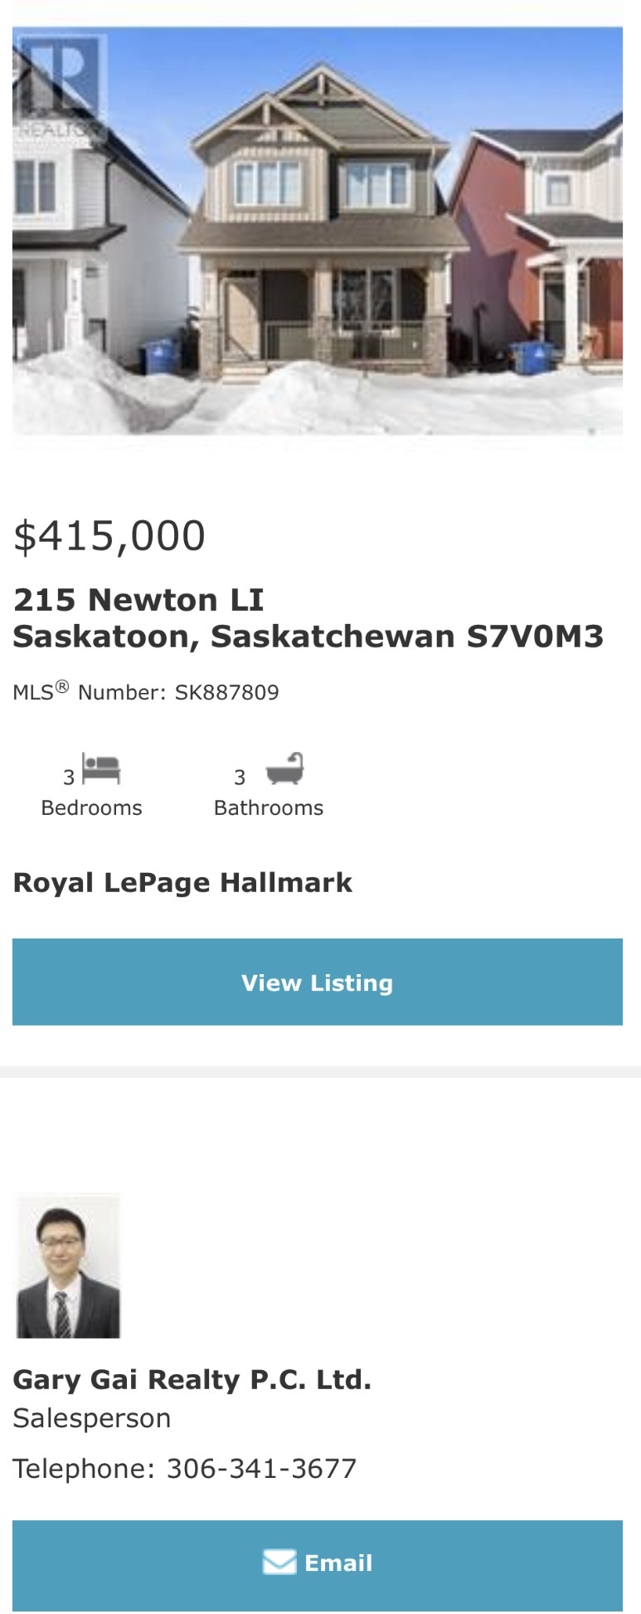Screen dimensions: 641x1614
Task: Click the Royal LePage Hallmark brokerage name
Action: [x=182, y=882]
